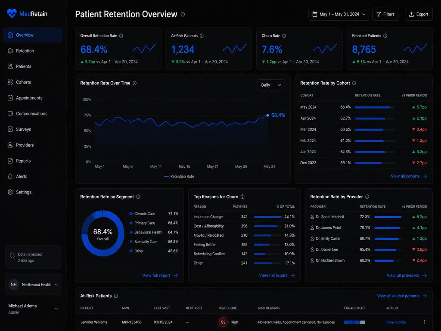Click info icon beside Retention Rate Over Time
Screen dimensions: 441x331
[x=135, y=83]
